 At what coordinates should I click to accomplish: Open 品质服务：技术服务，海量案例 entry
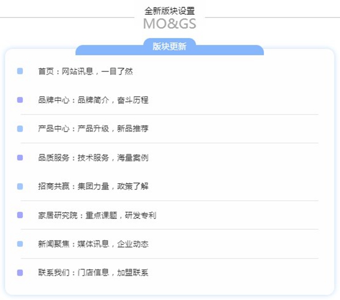(93, 158)
